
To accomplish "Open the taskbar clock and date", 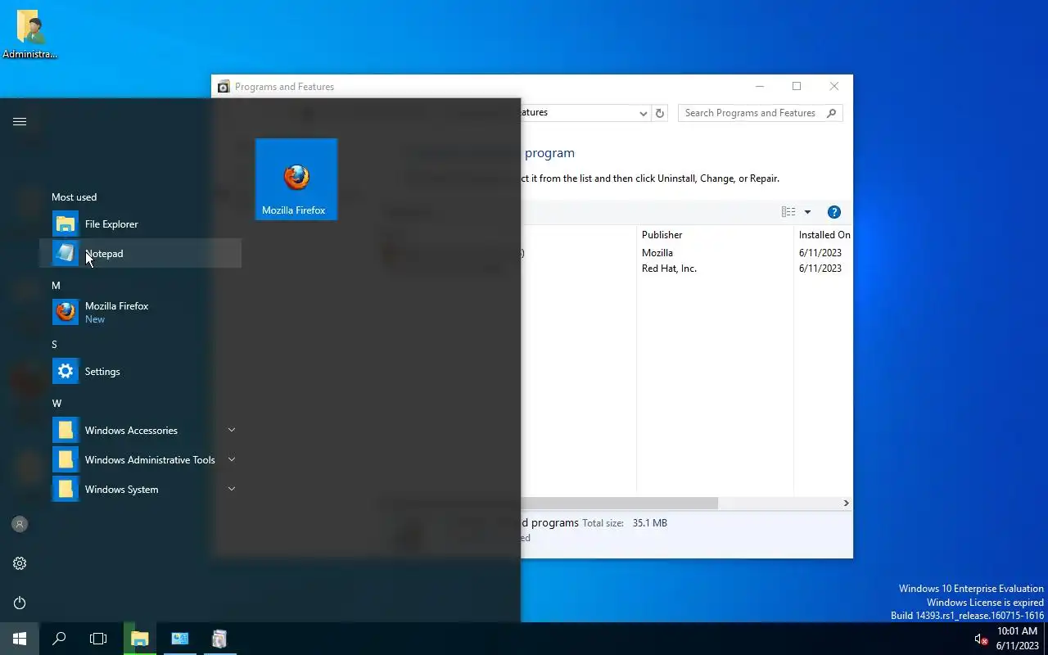I will 1017,639.
